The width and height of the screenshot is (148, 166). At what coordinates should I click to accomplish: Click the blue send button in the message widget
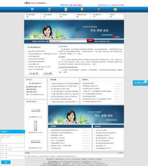6,162
